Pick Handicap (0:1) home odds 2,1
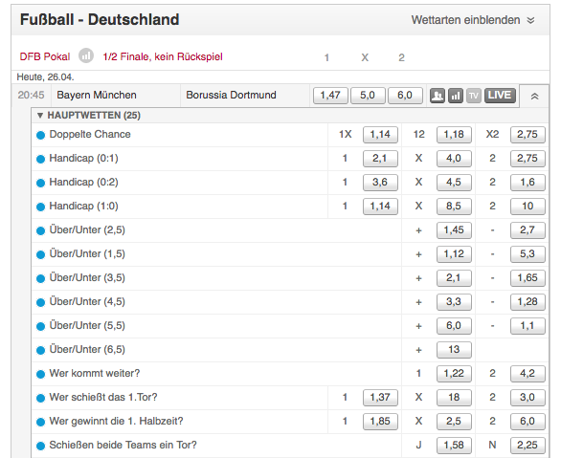The width and height of the screenshot is (561, 458). (x=380, y=159)
